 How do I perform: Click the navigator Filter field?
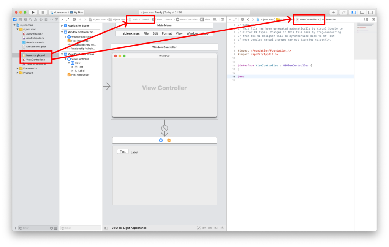(x=34, y=228)
